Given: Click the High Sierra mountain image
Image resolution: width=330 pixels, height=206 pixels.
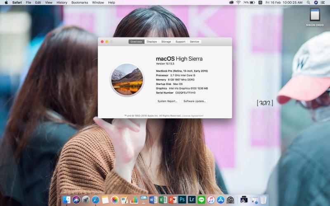Looking at the screenshot, I should coord(127,80).
